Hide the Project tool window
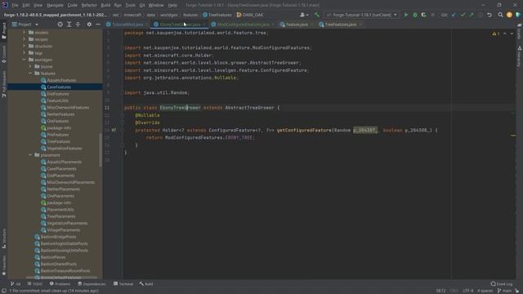 [x=98, y=24]
